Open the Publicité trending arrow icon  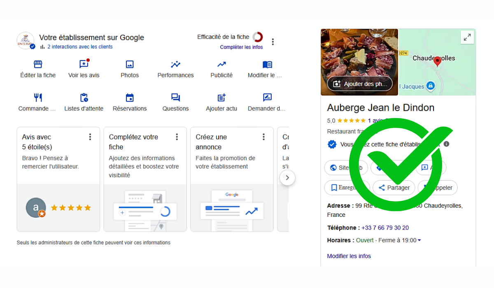click(x=221, y=65)
